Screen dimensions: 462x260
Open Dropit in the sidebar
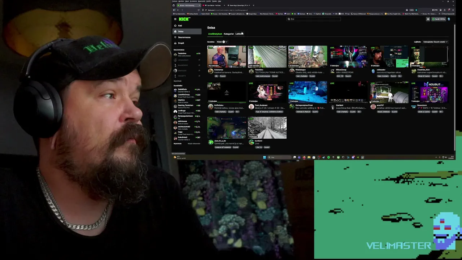click(x=187, y=43)
